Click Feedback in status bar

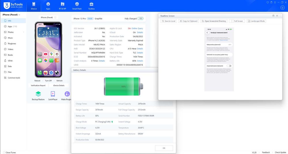(x=266, y=152)
